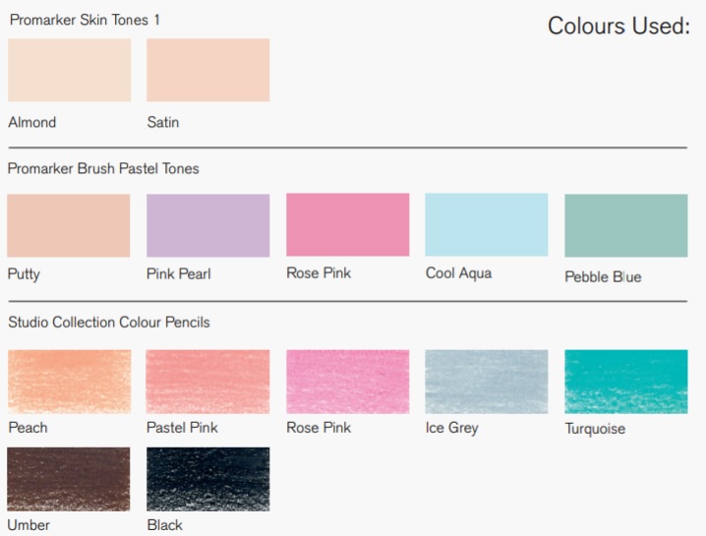Click the Rose Pink colour pencil swatch
Screen dimensions: 706x536
tap(348, 382)
